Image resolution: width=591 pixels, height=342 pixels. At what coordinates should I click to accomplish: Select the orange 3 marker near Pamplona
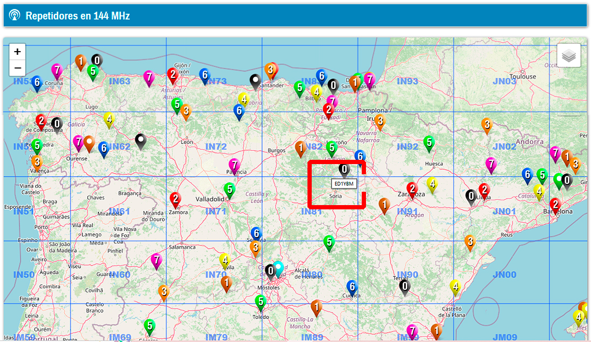point(380,123)
